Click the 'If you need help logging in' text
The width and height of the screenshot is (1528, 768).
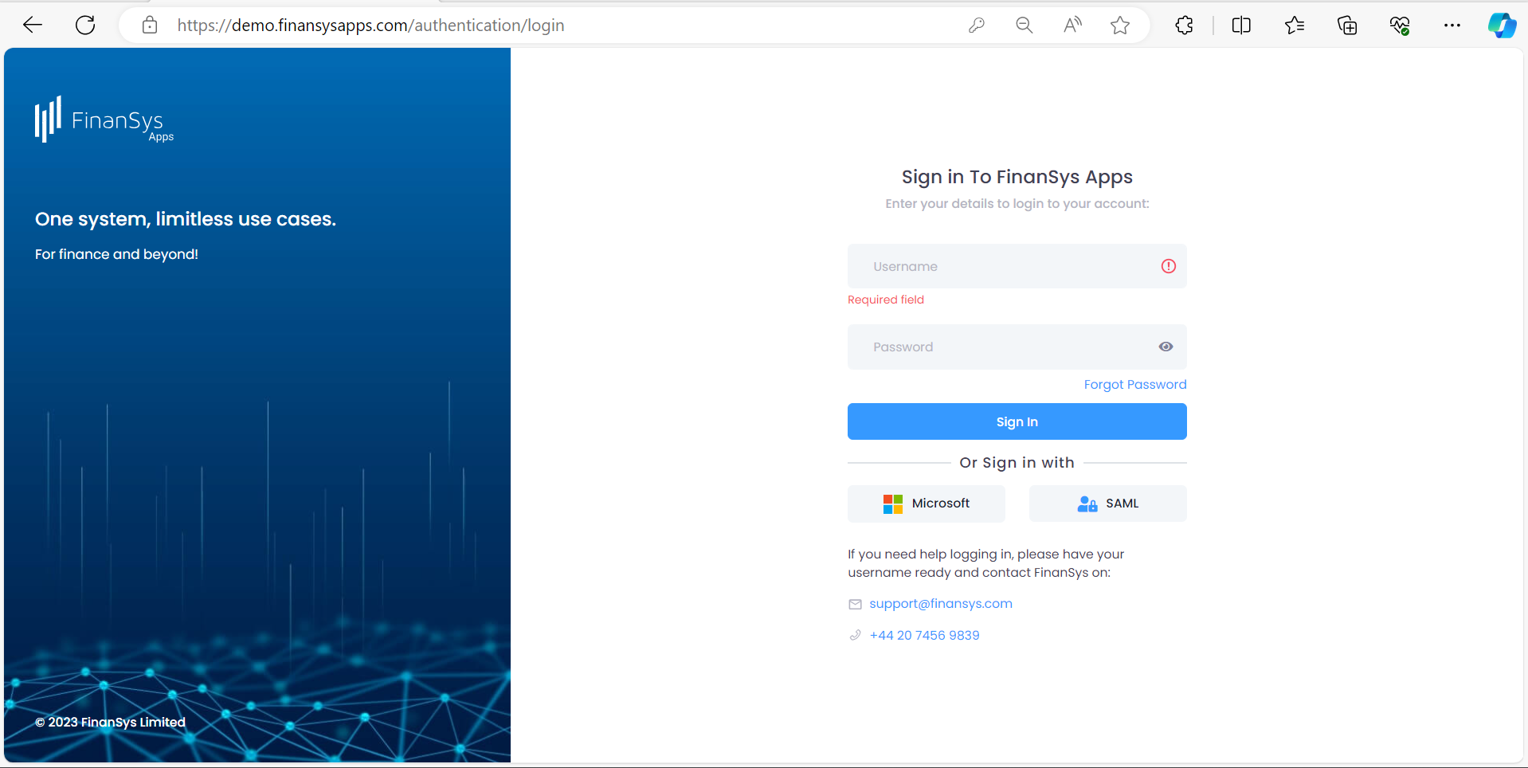(986, 563)
